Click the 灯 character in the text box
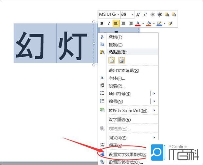Image resolution: width=203 pixels, height=165 pixels. pyautogui.click(x=73, y=46)
